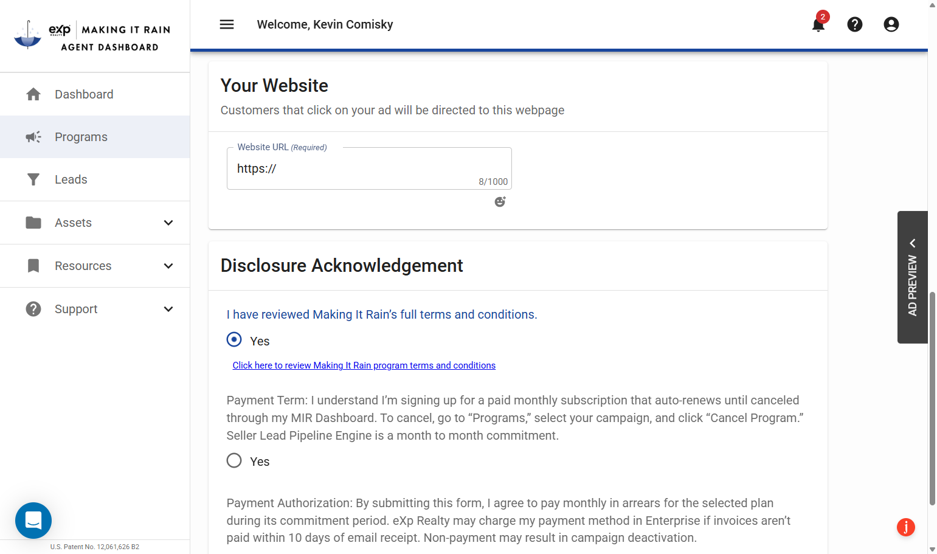Click the Support question mark icon in sidebar
This screenshot has height=554, width=937.
pyautogui.click(x=33, y=309)
